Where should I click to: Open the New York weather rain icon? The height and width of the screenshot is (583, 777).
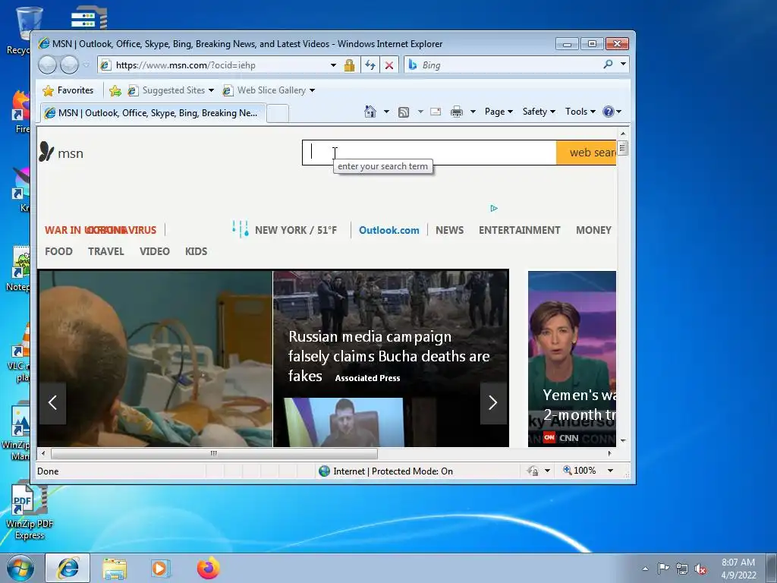(241, 229)
